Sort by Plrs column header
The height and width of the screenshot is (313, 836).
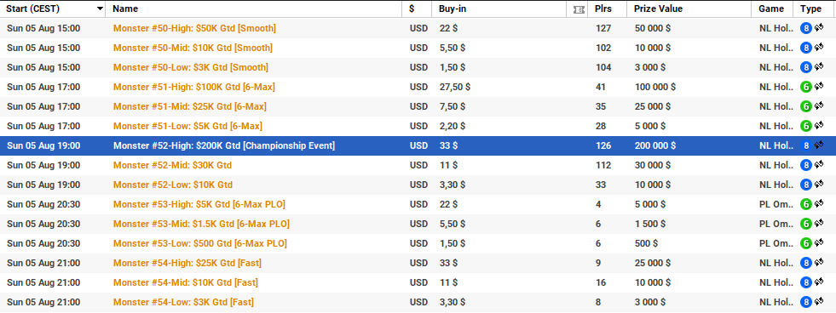[603, 9]
